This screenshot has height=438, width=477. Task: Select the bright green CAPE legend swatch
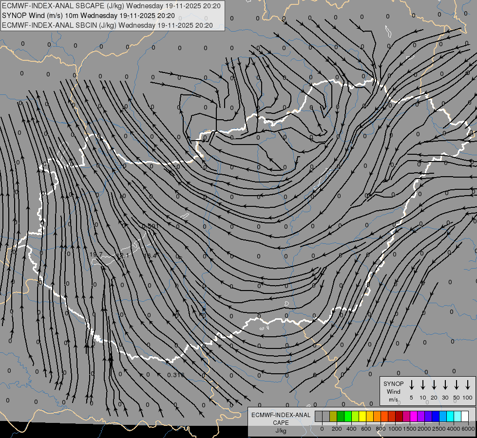click(x=348, y=416)
